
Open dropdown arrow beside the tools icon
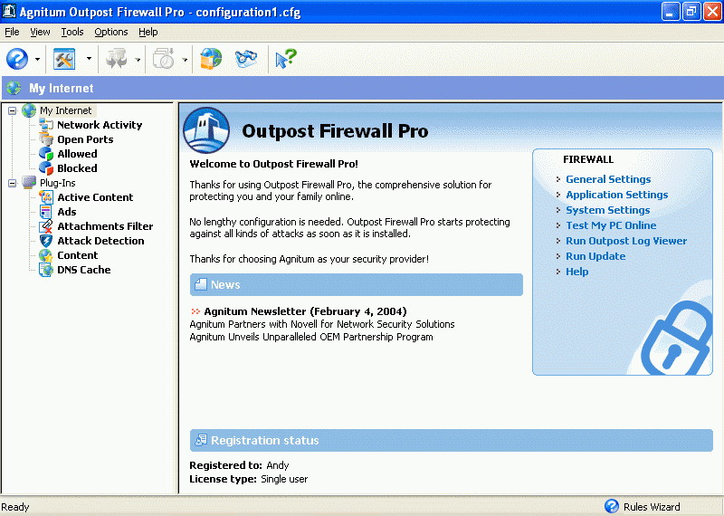89,59
